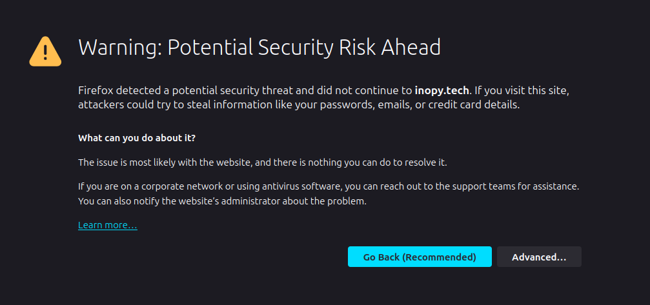This screenshot has width=650, height=305.
Task: Select the "What can you do about it?" subheading
Action: (x=137, y=138)
